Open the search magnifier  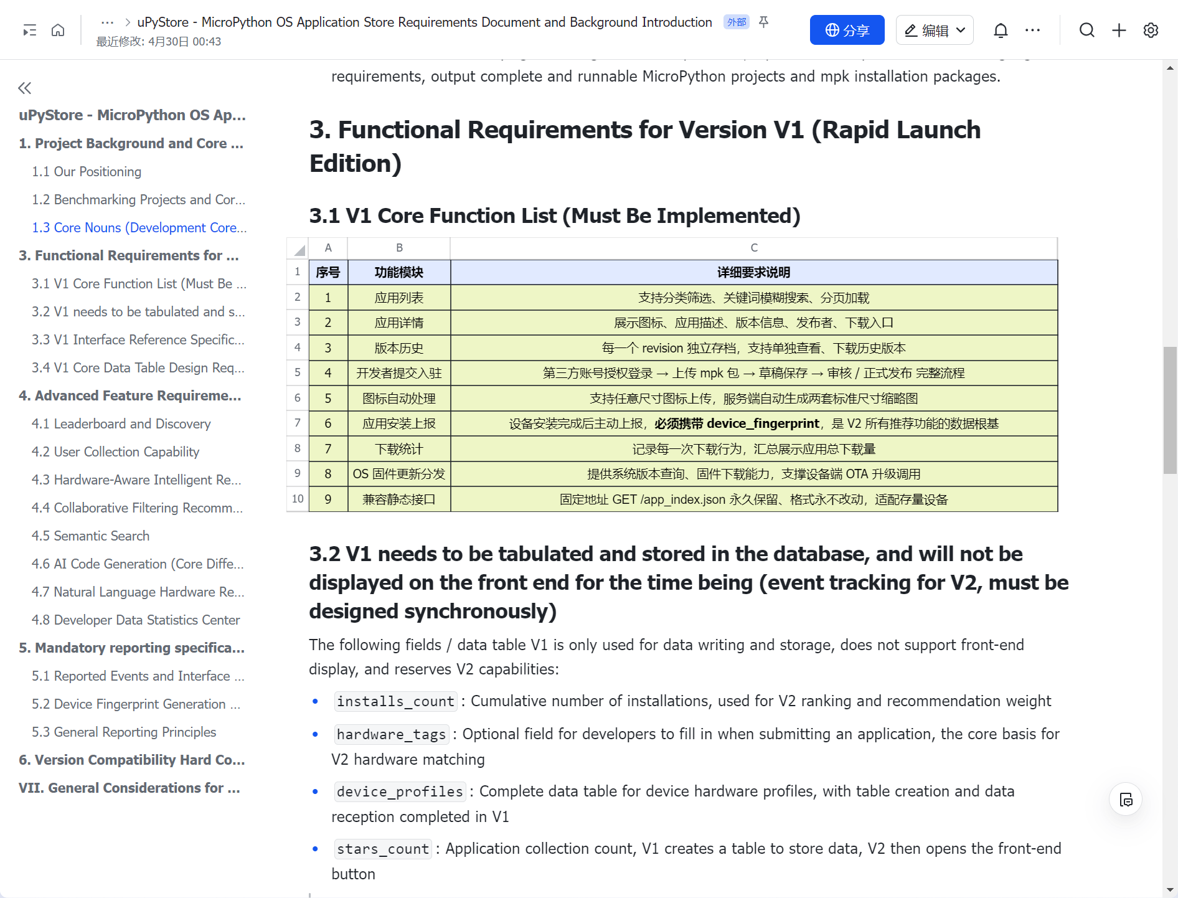click(x=1086, y=30)
